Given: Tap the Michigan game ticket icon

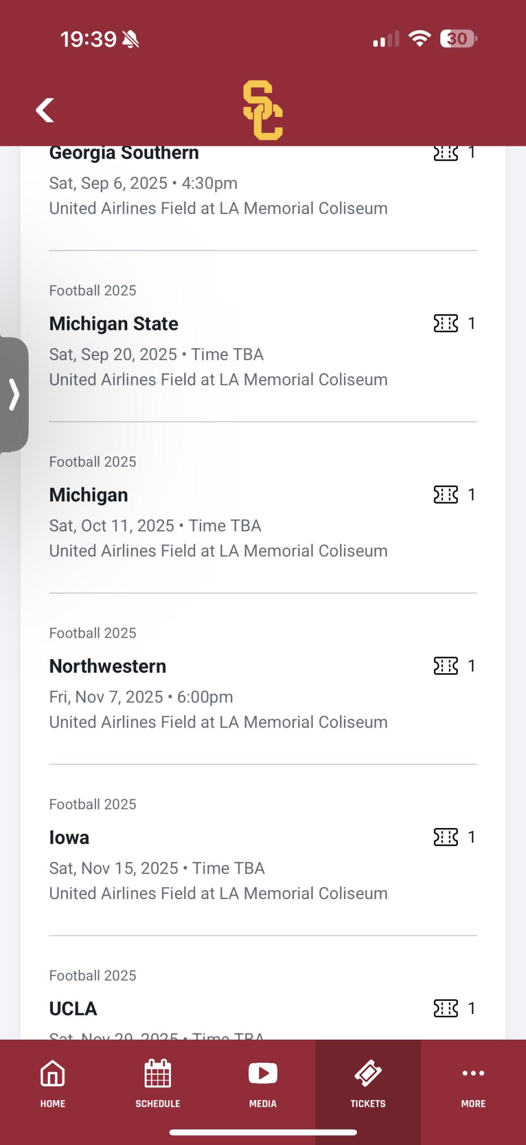Looking at the screenshot, I should coord(446,494).
